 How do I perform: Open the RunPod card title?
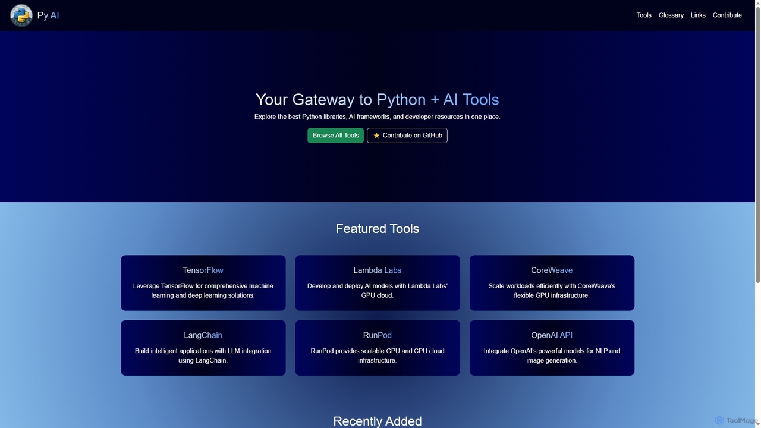click(378, 335)
